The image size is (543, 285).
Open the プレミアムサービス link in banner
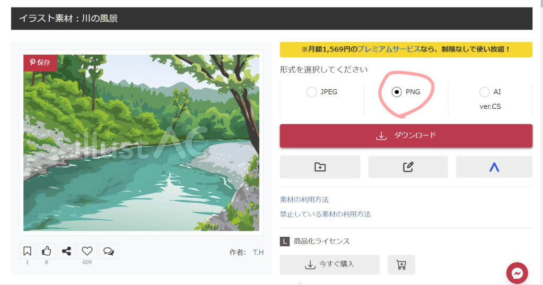388,49
